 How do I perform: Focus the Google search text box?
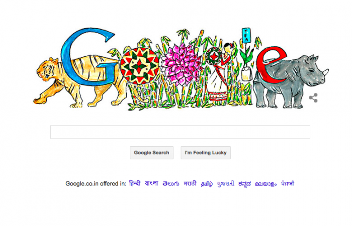coord(180,132)
